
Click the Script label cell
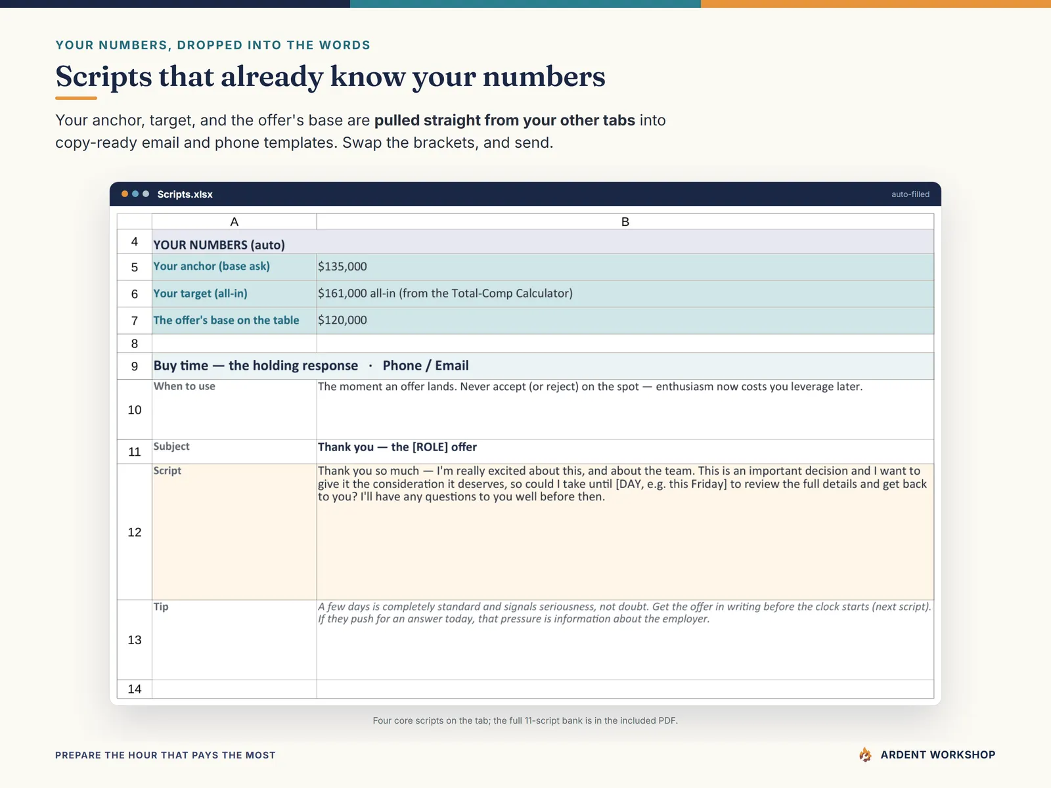coord(234,532)
